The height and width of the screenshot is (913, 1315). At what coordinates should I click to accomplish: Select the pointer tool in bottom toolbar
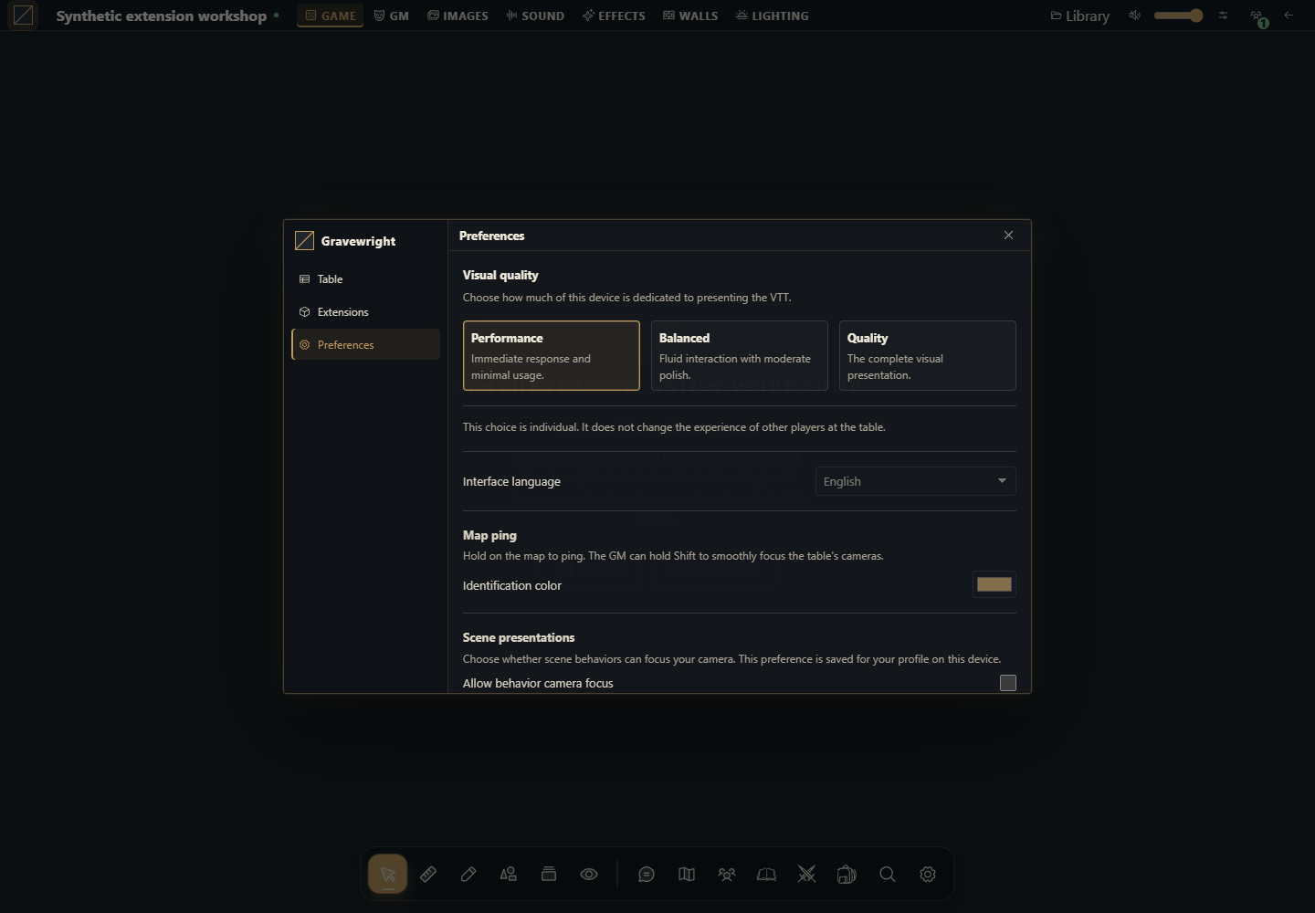[388, 874]
